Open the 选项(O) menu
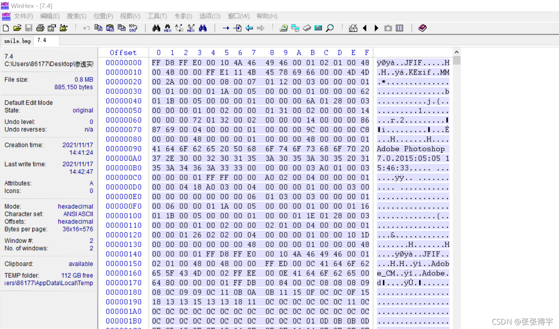The width and height of the screenshot is (559, 329). coord(210,16)
